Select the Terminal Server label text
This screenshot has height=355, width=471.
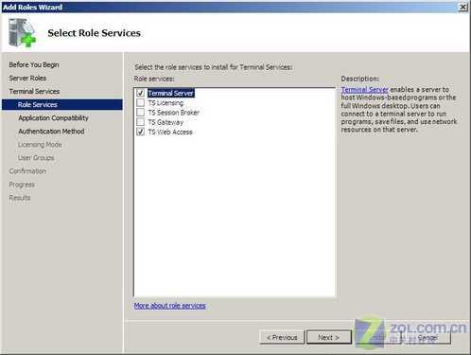point(170,93)
